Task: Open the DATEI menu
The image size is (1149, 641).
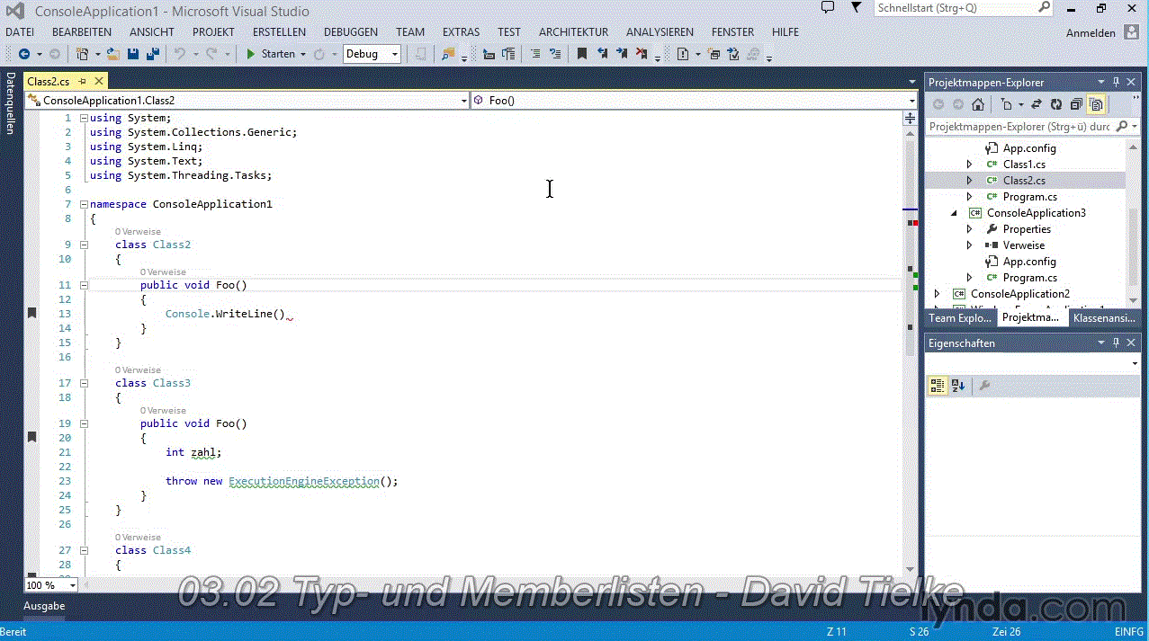Action: pos(20,31)
